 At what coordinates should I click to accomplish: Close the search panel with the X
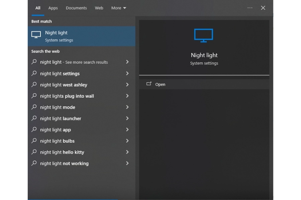pyautogui.click(x=263, y=8)
